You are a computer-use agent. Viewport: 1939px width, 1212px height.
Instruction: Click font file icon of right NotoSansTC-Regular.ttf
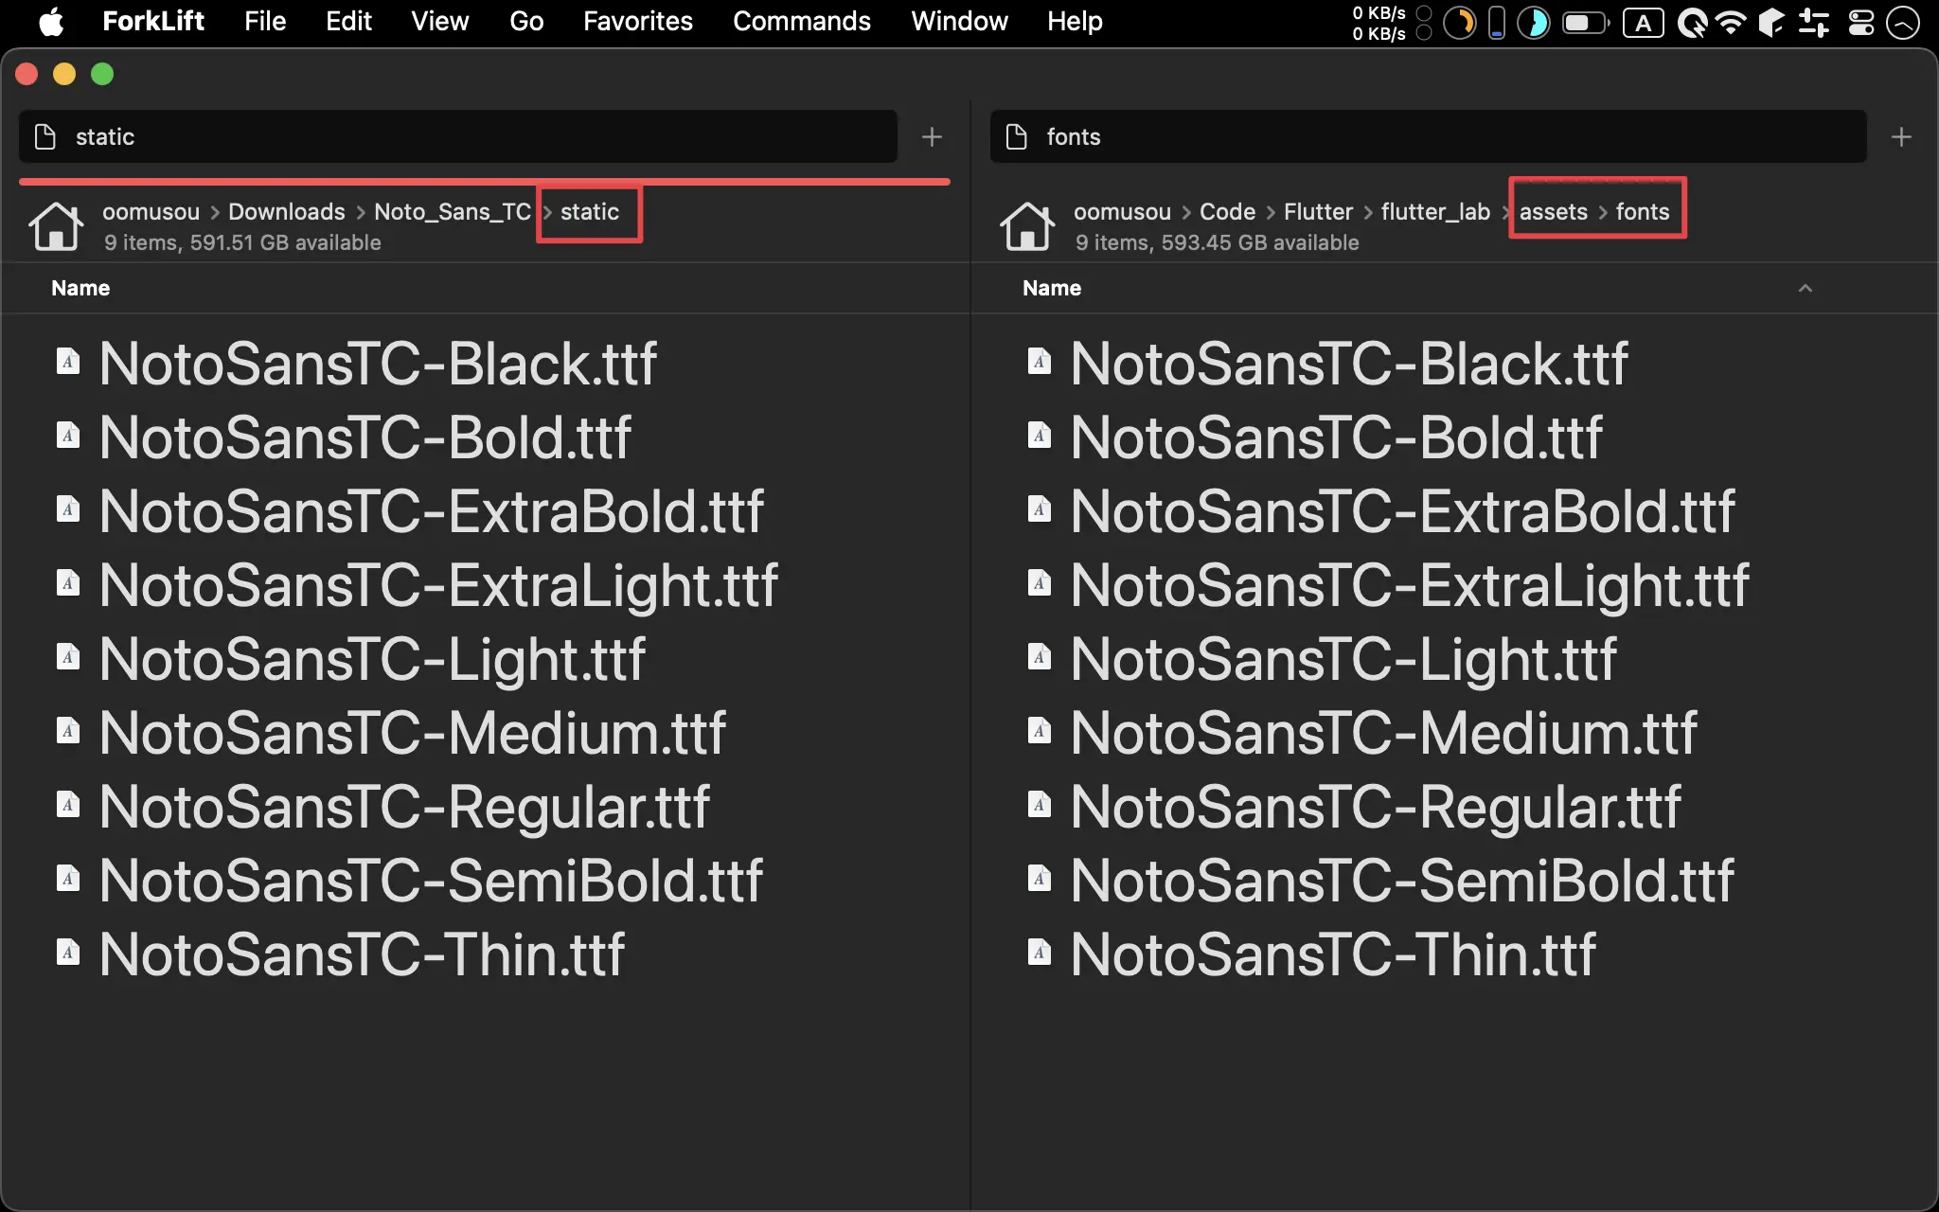click(1040, 805)
